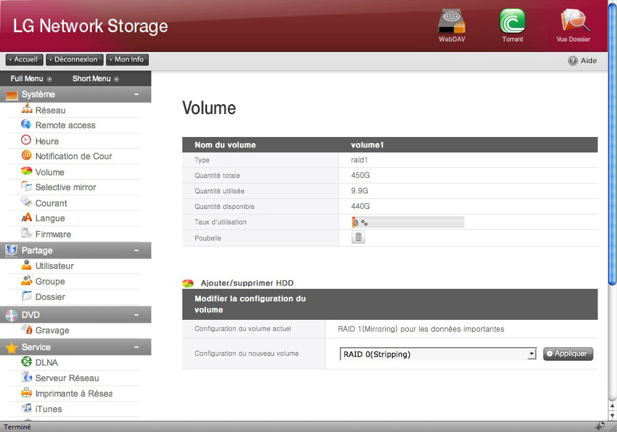617x432 pixels.
Task: Open the Firmware page
Action: point(53,234)
